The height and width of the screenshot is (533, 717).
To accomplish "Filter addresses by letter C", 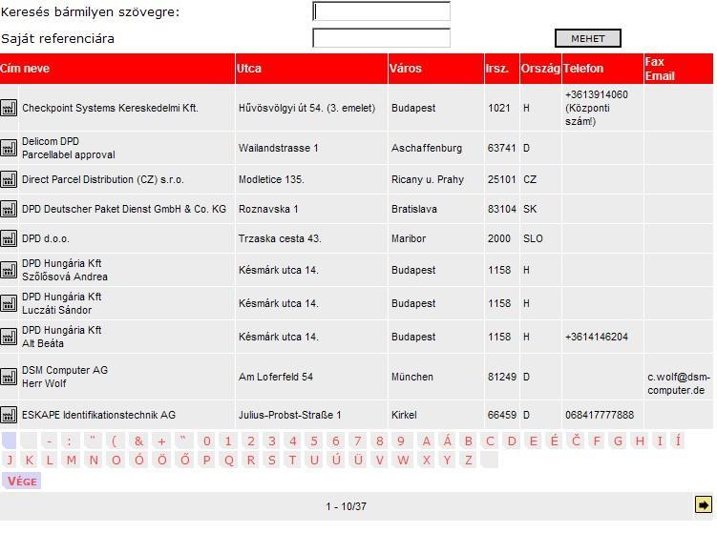I will click(490, 441).
